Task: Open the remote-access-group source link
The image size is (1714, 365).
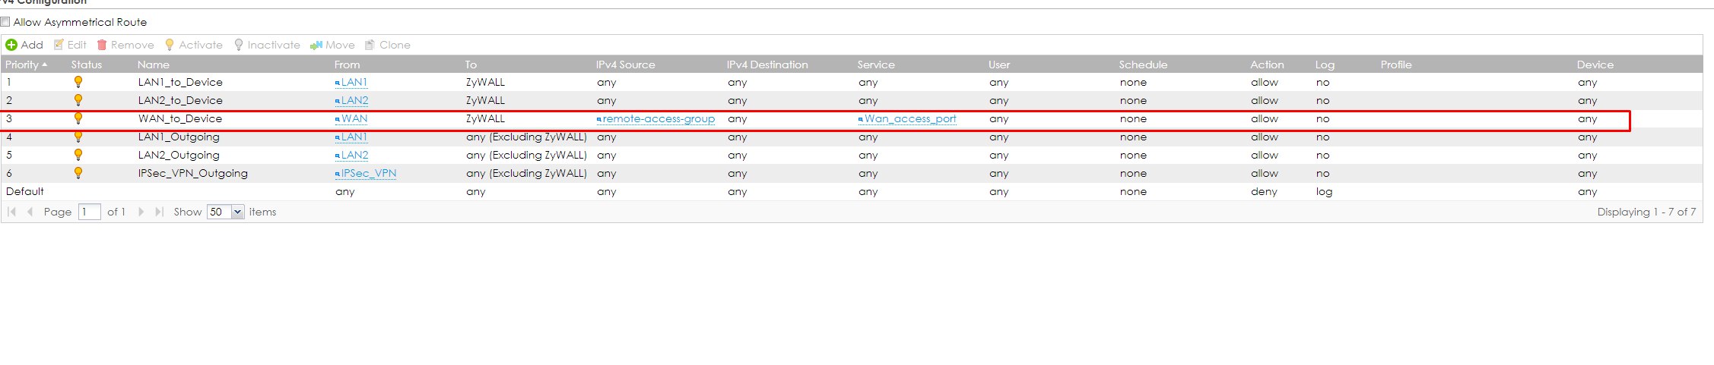Action: point(659,119)
